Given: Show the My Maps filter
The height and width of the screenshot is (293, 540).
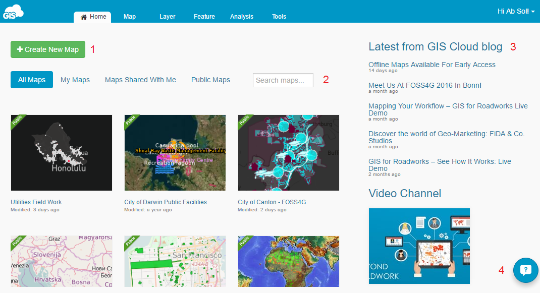Looking at the screenshot, I should (75, 80).
